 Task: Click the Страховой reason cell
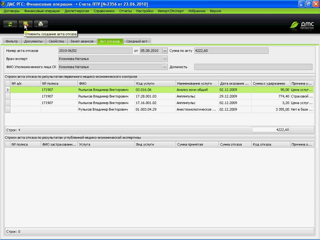coord(302,96)
